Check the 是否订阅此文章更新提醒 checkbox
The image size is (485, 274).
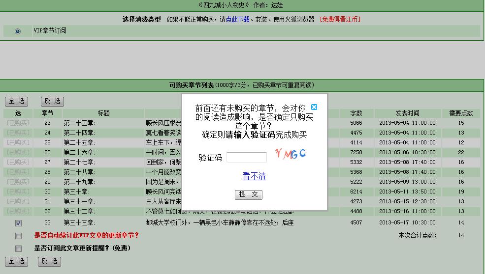pyautogui.click(x=18, y=248)
